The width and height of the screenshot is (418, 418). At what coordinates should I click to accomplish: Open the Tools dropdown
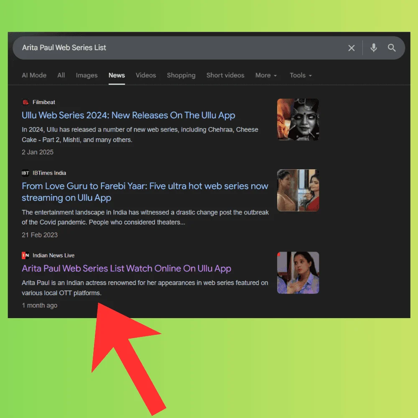click(301, 75)
